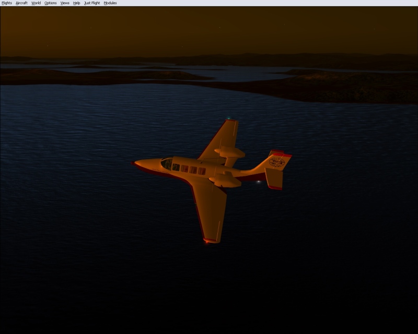Open the Help menu

click(76, 3)
